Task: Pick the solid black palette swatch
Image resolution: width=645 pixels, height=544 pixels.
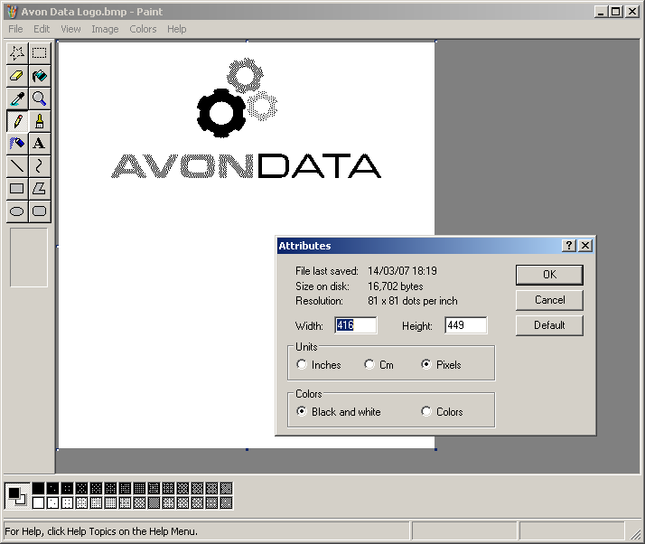Action: [38, 489]
